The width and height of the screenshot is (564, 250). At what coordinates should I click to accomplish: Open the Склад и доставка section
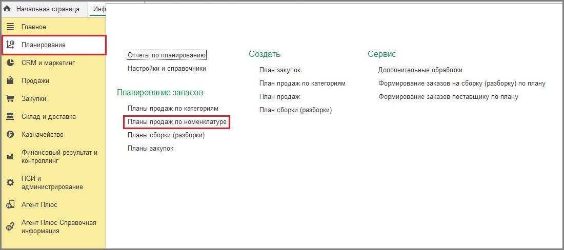tap(49, 117)
